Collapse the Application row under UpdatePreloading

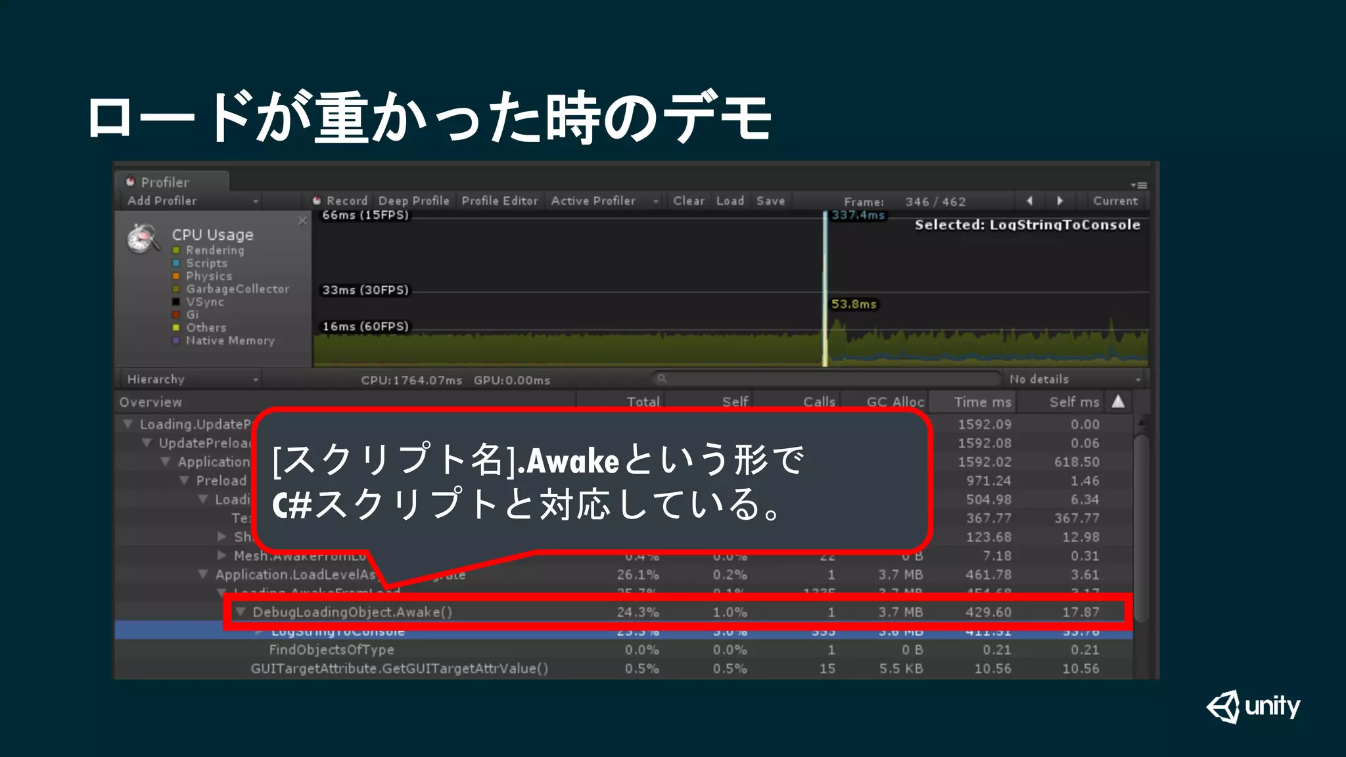pyautogui.click(x=166, y=462)
